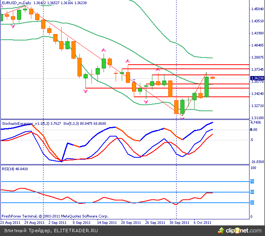The image size is (265, 236).
Task: Click the 6 Oct 2011 date label
Action: pyautogui.click(x=202, y=223)
